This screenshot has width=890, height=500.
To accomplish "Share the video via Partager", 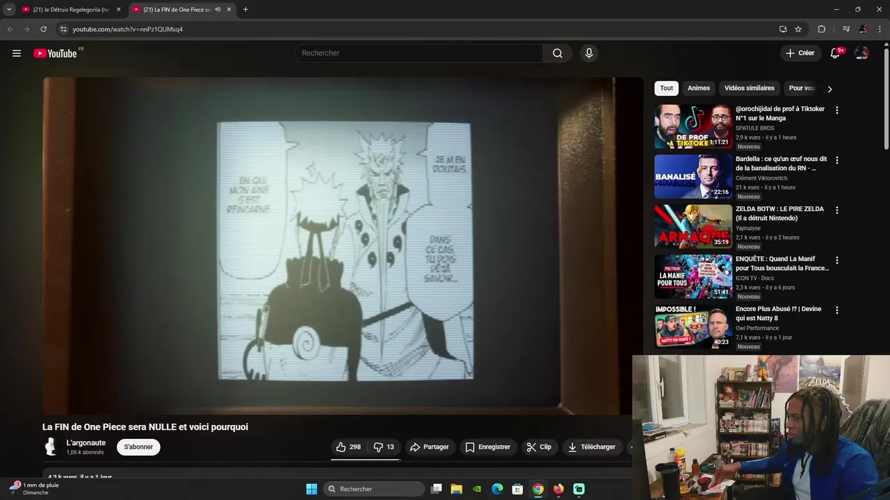I will (x=429, y=447).
